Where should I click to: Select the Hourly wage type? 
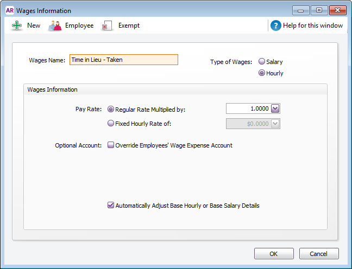pyautogui.click(x=262, y=73)
